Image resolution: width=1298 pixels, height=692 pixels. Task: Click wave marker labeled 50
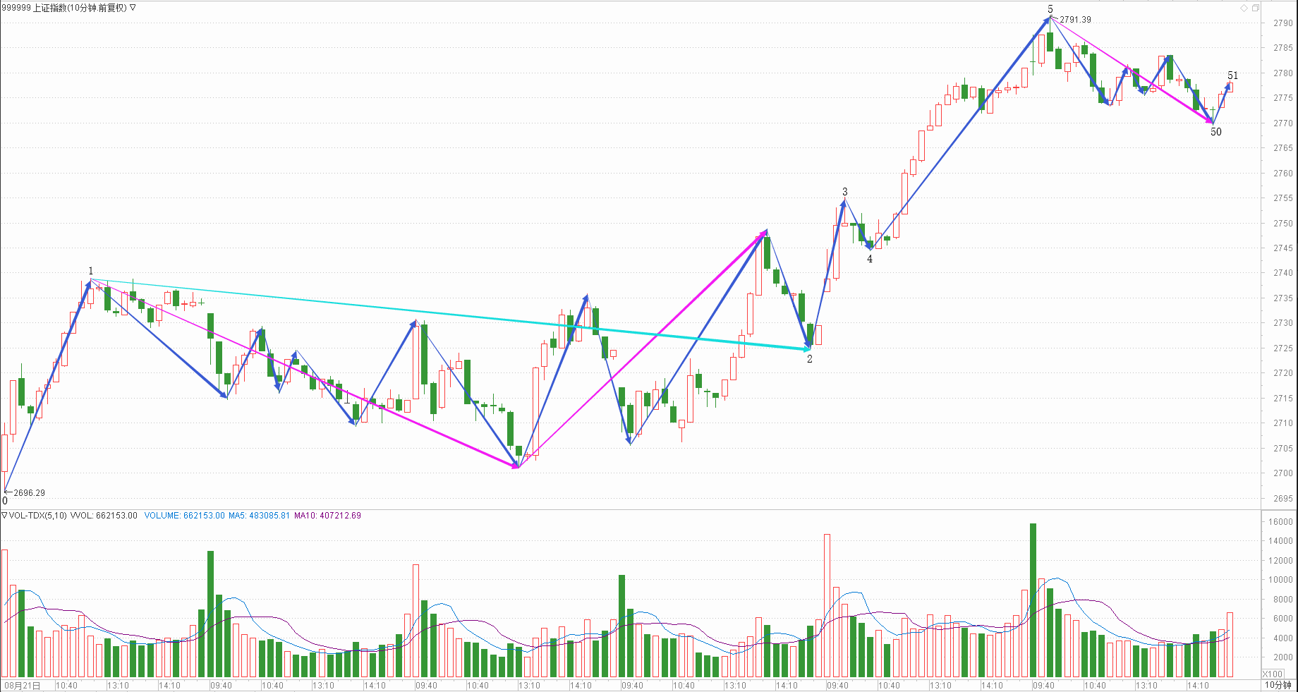(1216, 132)
